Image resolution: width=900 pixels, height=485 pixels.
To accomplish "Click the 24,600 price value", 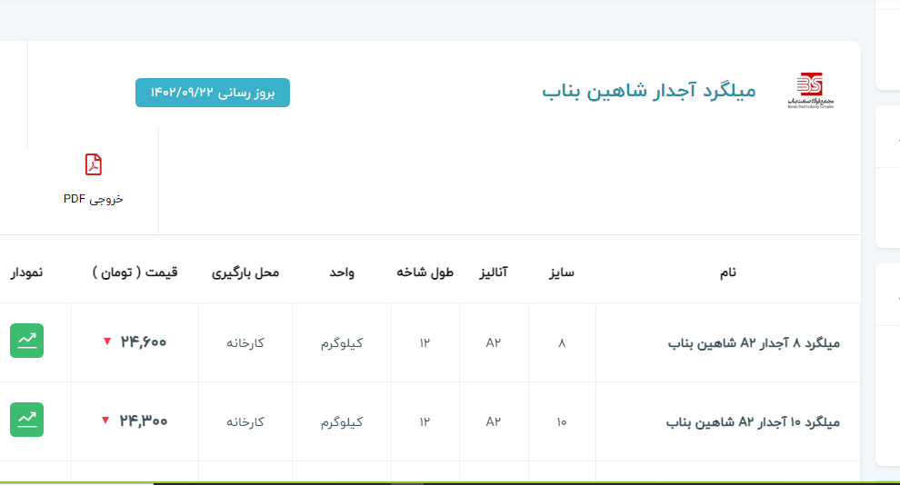I will (144, 342).
